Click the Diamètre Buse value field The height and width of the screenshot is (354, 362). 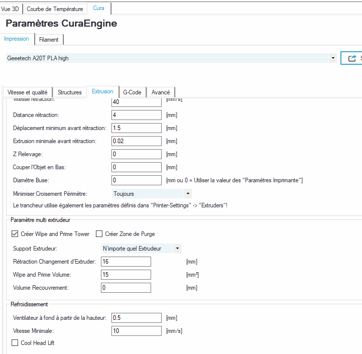click(x=136, y=180)
